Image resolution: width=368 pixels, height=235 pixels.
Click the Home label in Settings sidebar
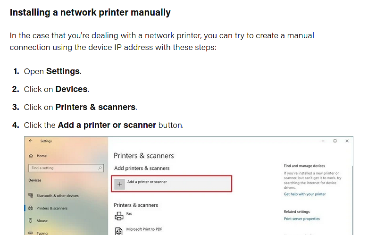42,156
